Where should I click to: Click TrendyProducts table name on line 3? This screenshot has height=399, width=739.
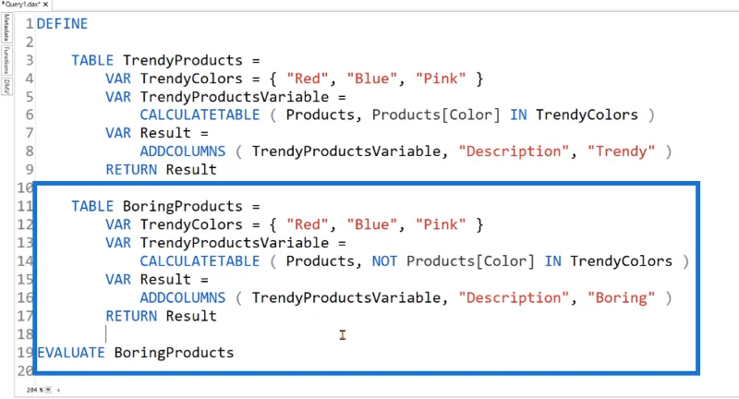click(x=183, y=60)
